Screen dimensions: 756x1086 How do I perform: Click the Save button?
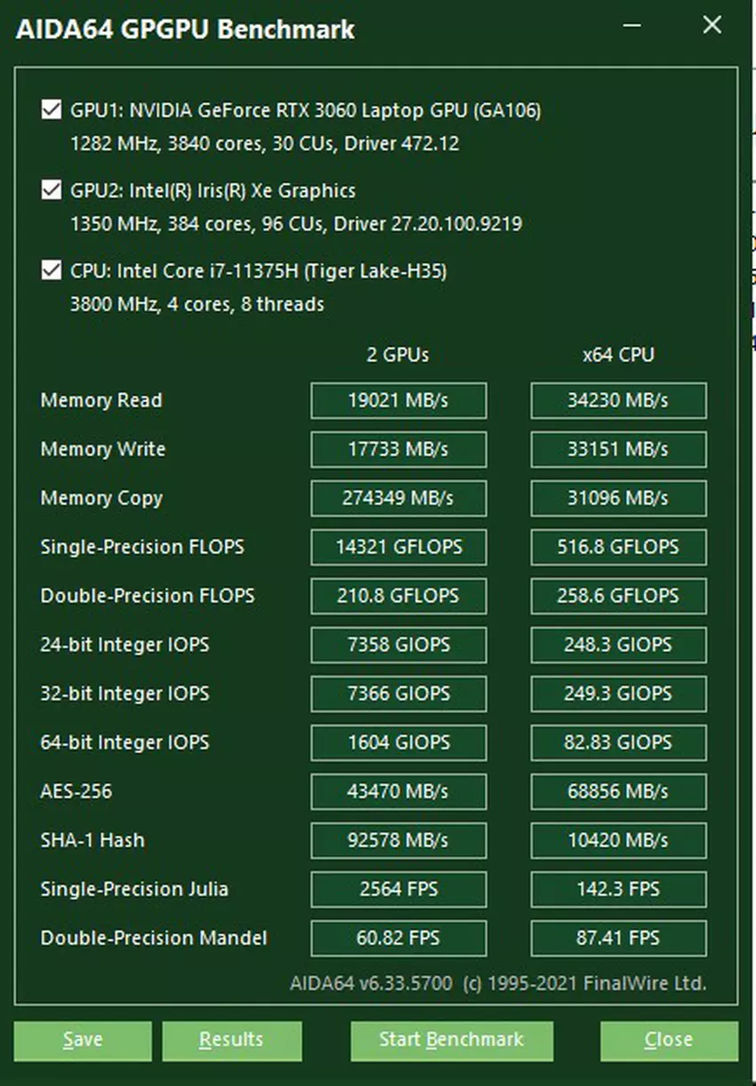coord(83,1040)
